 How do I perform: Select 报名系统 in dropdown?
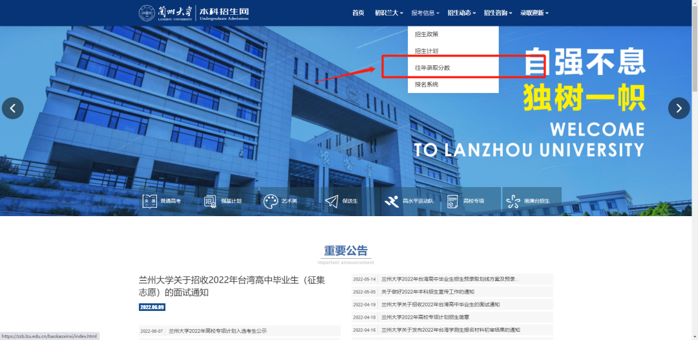[x=453, y=85]
